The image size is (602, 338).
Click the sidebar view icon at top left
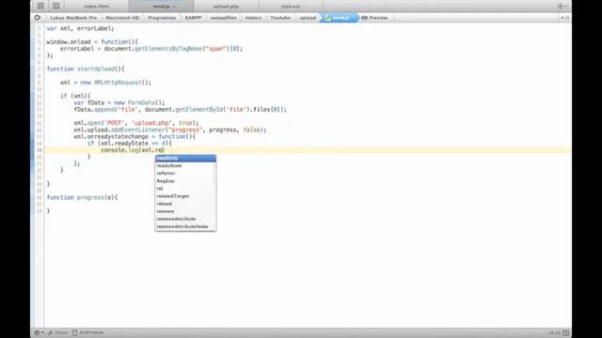tap(40, 6)
